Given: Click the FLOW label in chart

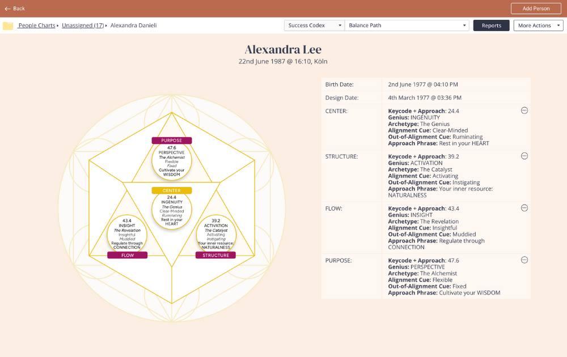Looking at the screenshot, I should click(128, 256).
